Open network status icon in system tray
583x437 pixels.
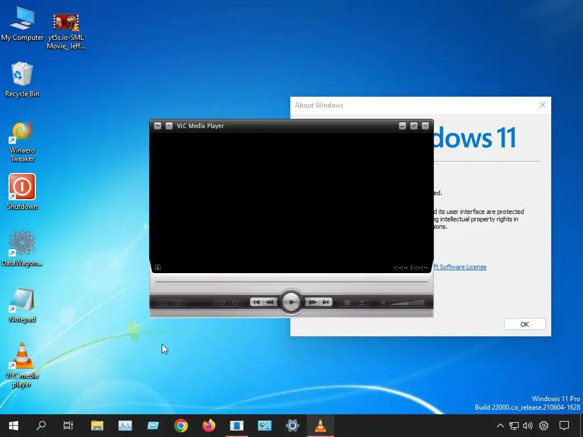514,426
